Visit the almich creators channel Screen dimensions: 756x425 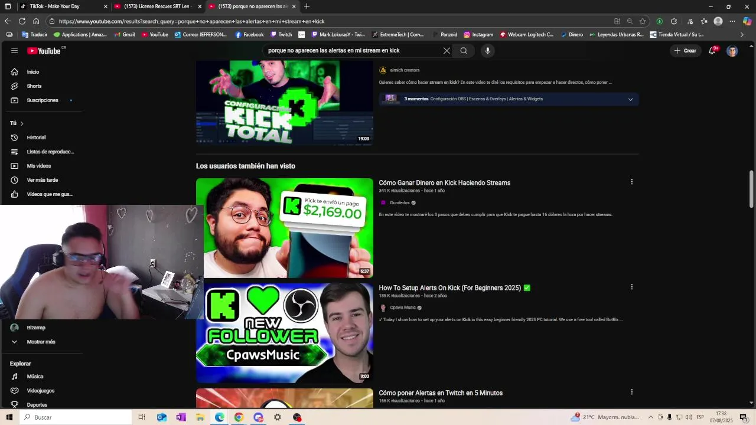tap(405, 70)
